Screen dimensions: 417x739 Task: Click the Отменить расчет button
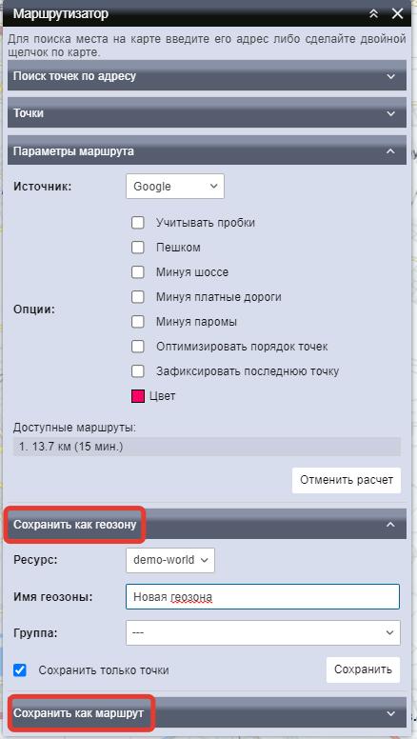[x=347, y=480]
